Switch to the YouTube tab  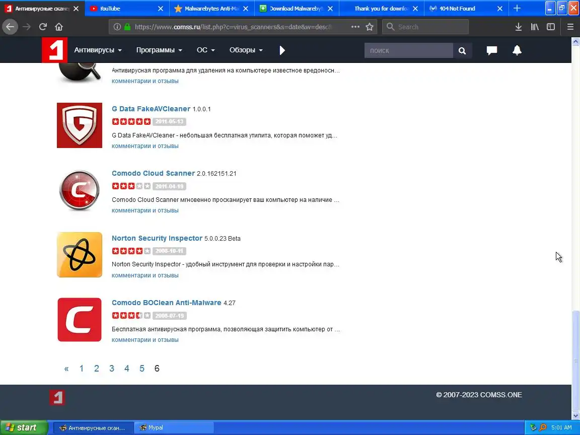click(127, 8)
